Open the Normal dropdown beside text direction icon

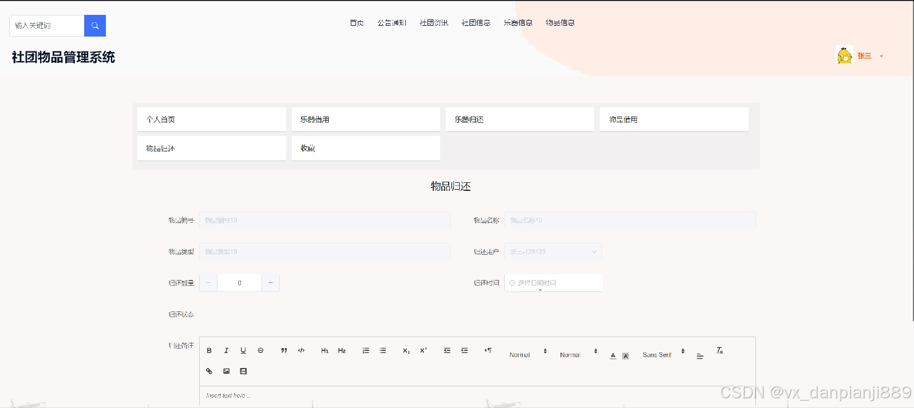pyautogui.click(x=528, y=355)
